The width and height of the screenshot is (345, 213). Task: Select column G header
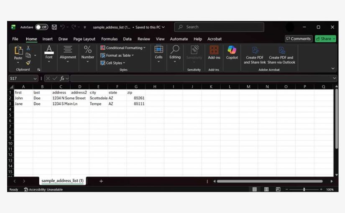pos(136,86)
